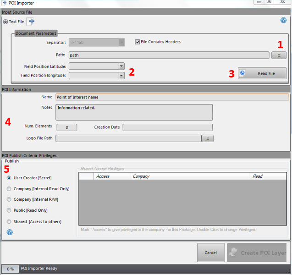Select the Text File radio option
This screenshot has width=292, height=275.
pos(6,22)
